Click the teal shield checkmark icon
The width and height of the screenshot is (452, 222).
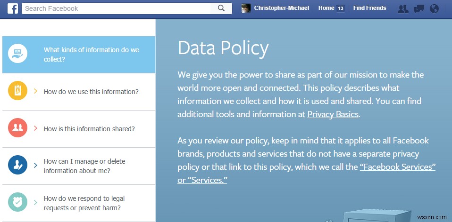click(x=18, y=203)
